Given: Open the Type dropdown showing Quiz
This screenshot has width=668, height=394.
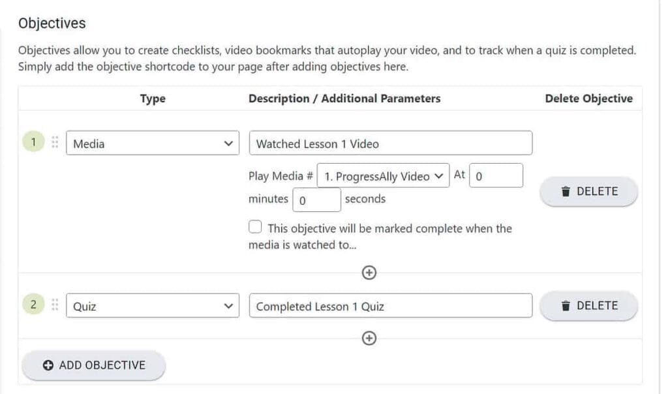Looking at the screenshot, I should (x=152, y=305).
